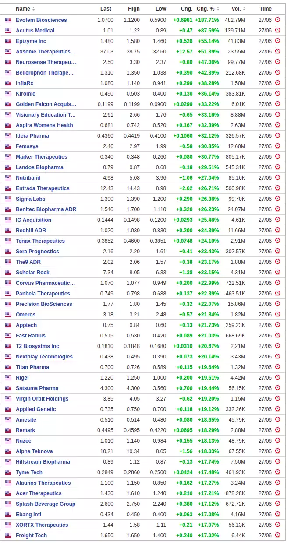The image size is (287, 543).
Task: Click IG Acquisition last price 0.1444
Action: coord(105,220)
